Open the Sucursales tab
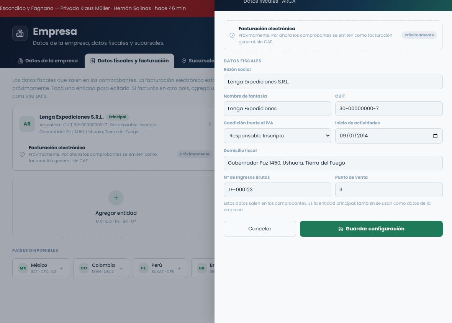This screenshot has width=452, height=323. point(198,61)
